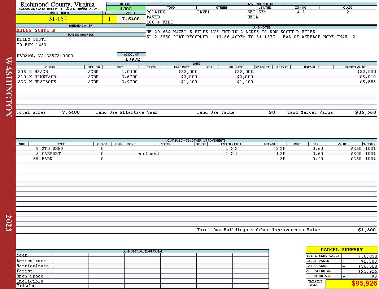Click appraised value $95,926 in parcel summary
This screenshot has width=379, height=289.
point(368,271)
